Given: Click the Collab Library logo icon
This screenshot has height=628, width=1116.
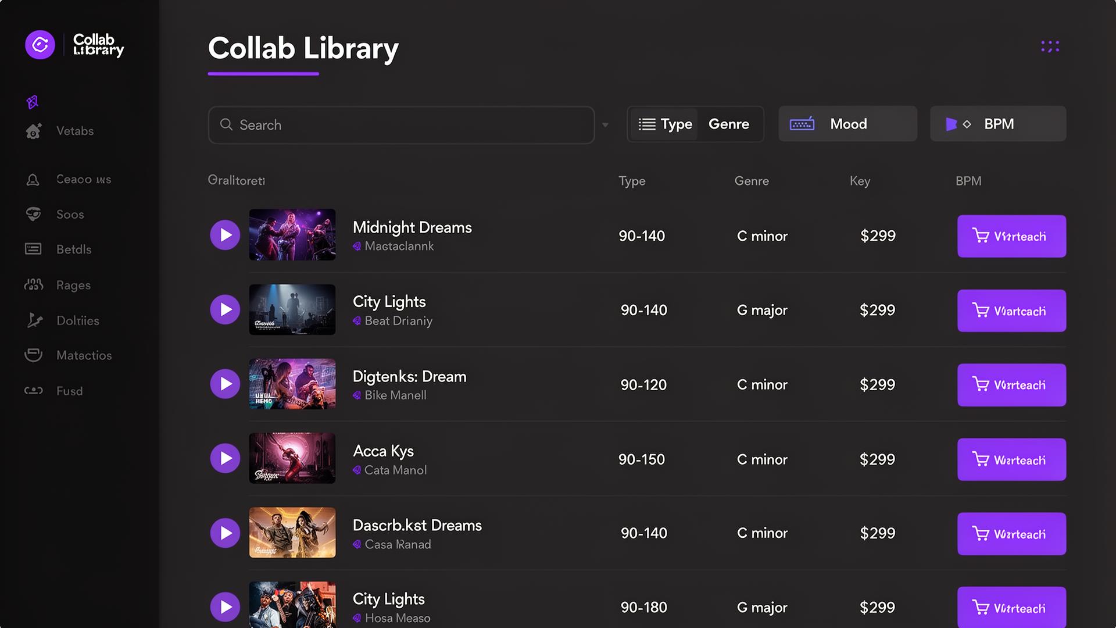Looking at the screenshot, I should pos(40,45).
